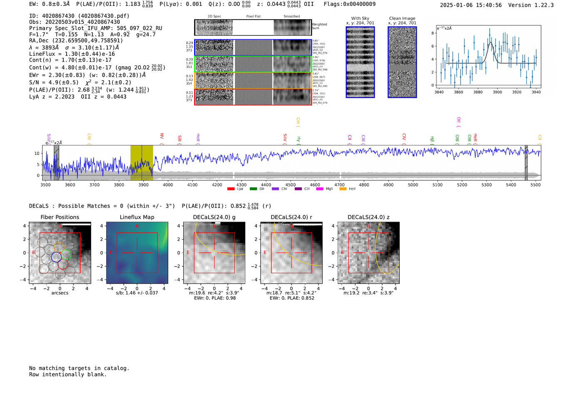
Task: Click the blue fiber circle in Fiber Positions
Action: [56, 257]
